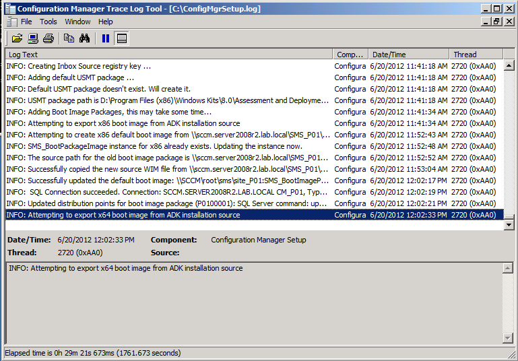Click the Print toolbar icon
The image size is (518, 361).
(x=48, y=38)
